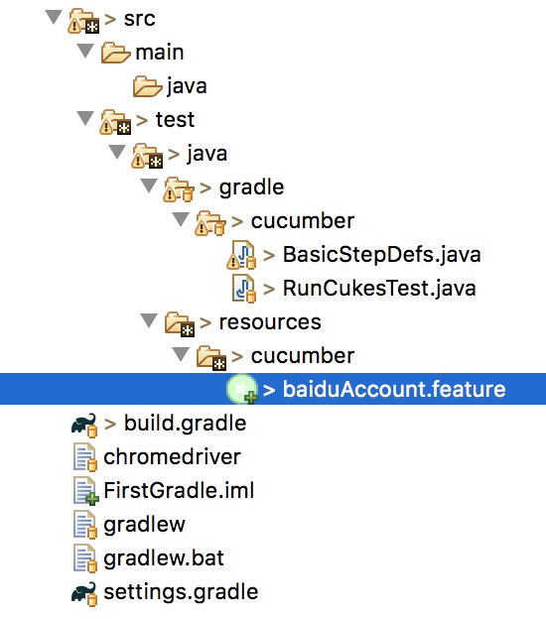Click the src folder icon with warning

(83, 21)
